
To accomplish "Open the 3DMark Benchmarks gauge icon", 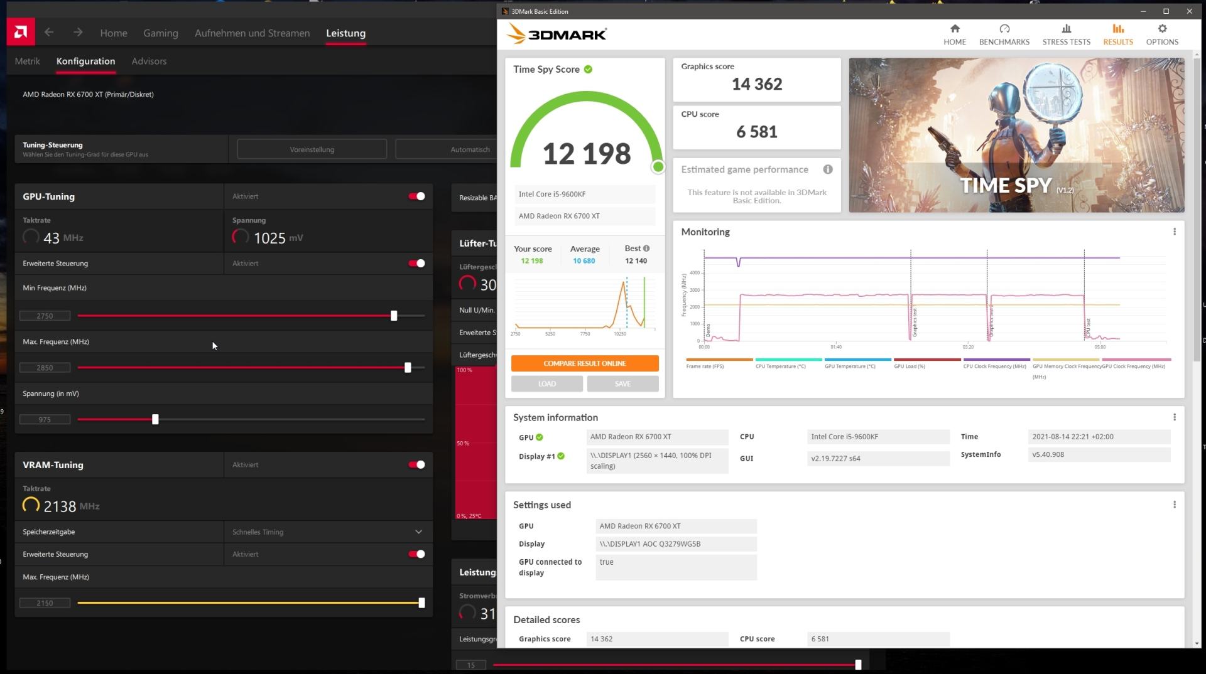I will click(1004, 29).
